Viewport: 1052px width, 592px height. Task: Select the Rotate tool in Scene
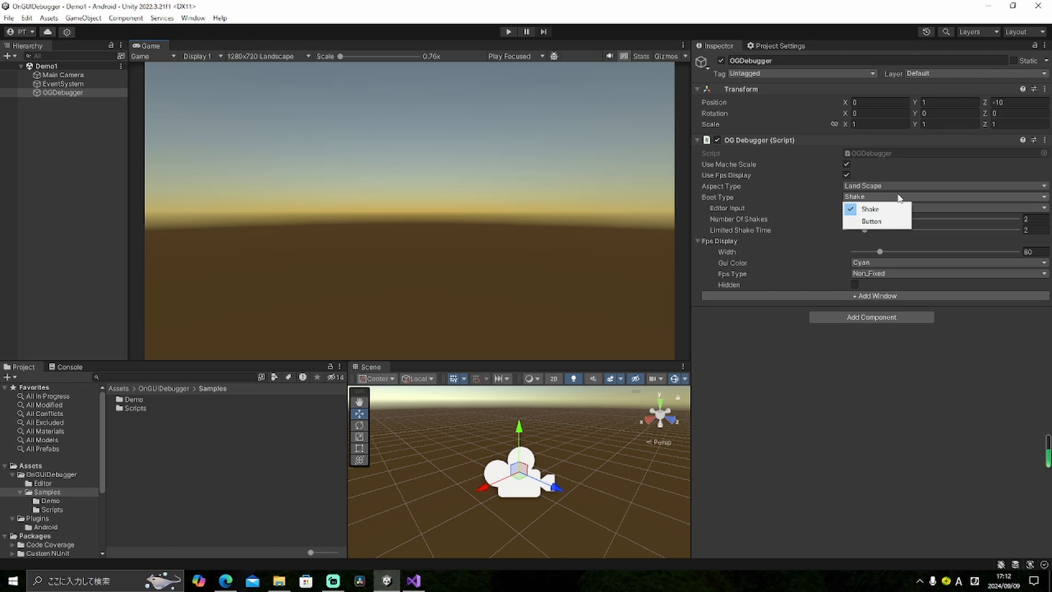(359, 425)
